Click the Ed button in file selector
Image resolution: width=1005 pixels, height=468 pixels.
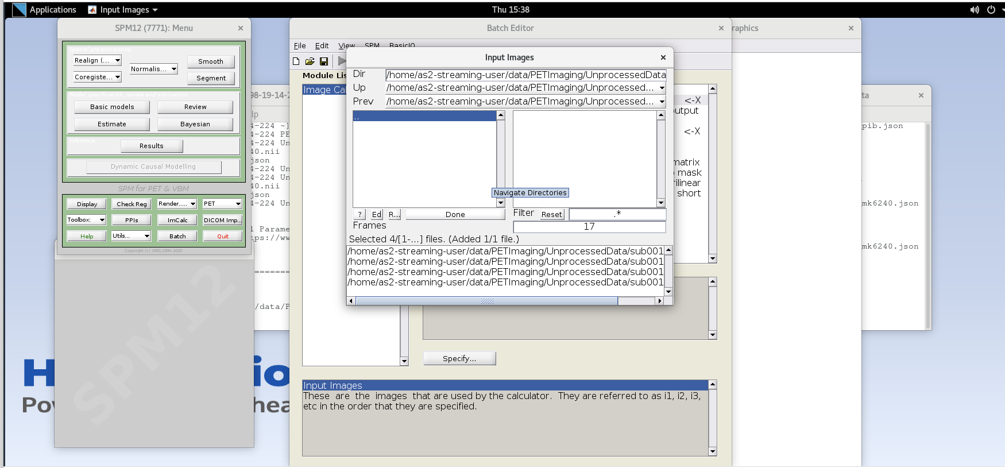click(x=376, y=214)
